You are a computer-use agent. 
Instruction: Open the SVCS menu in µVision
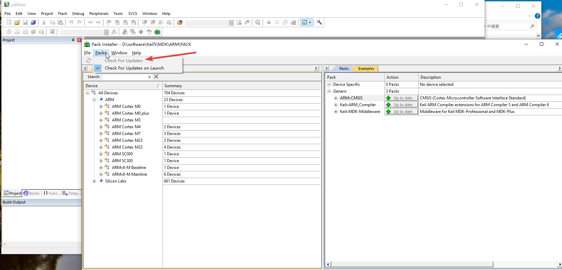(133, 14)
